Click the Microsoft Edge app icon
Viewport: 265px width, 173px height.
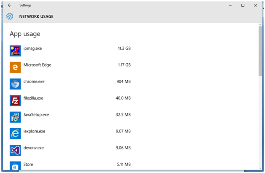pyautogui.click(x=15, y=67)
